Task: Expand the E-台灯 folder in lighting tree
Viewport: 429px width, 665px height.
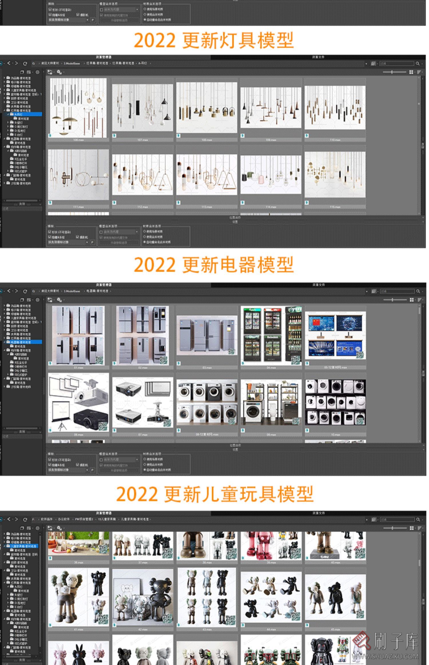Action: click(8, 135)
